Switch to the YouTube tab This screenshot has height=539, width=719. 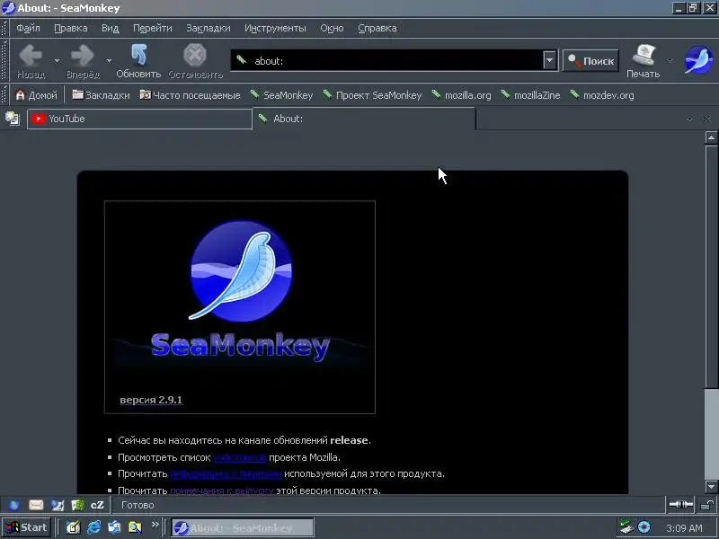(x=139, y=119)
